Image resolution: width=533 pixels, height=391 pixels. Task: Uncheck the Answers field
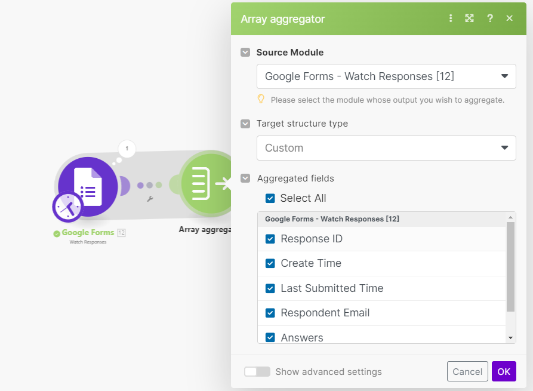[x=270, y=338]
